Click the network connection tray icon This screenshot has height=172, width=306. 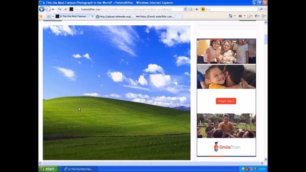[251, 169]
